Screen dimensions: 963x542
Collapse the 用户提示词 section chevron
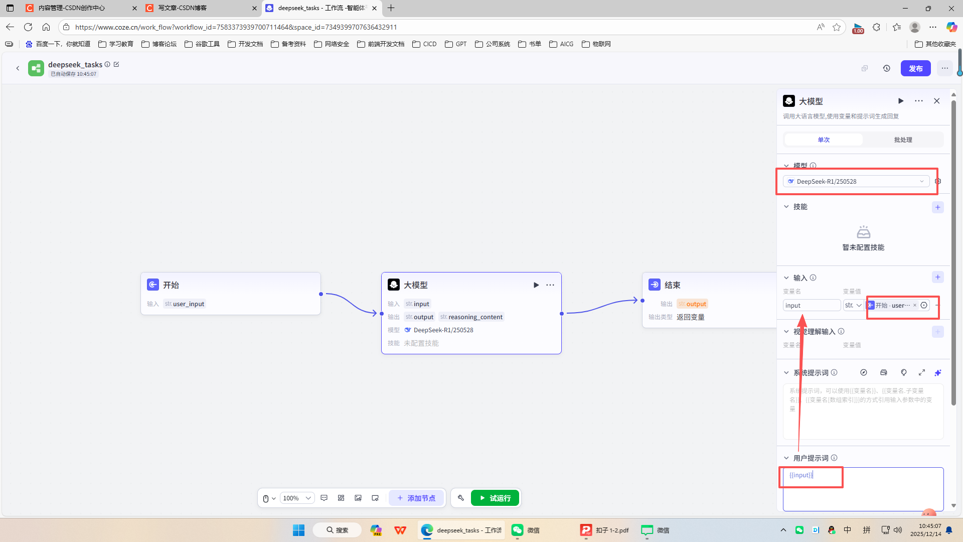coord(786,458)
